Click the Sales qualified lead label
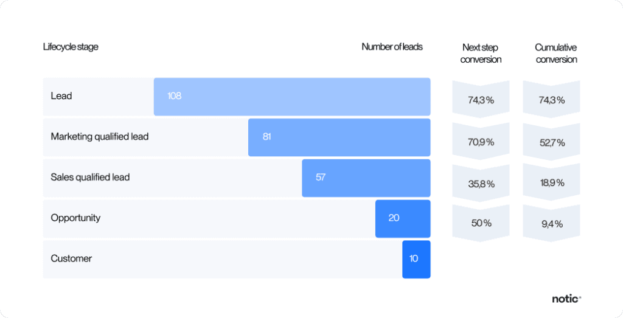The width and height of the screenshot is (623, 318). tap(90, 178)
